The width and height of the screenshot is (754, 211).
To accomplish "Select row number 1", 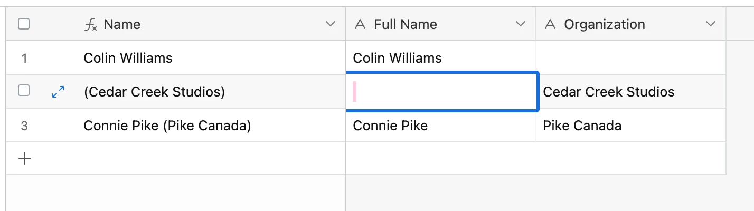I will pos(24,58).
